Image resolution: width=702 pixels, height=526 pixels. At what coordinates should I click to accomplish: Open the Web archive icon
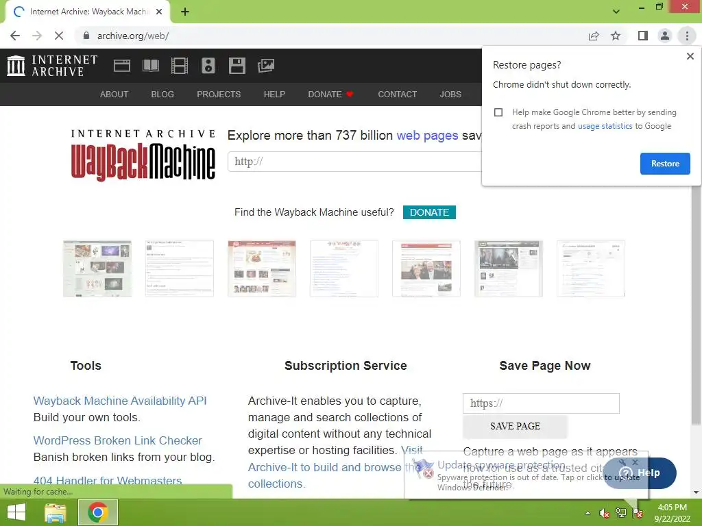pos(122,66)
